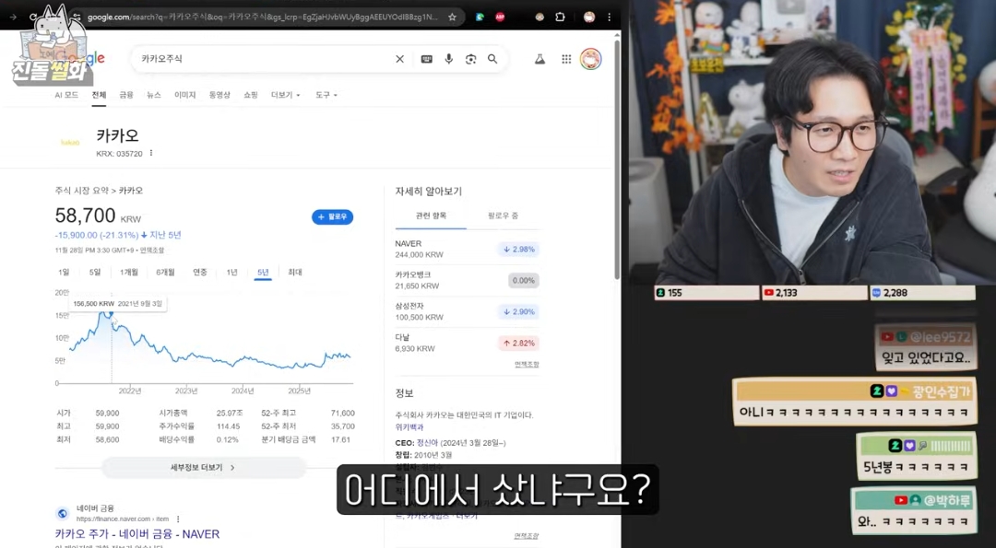Screen dimensions: 996x548
Task: Open Chrome's three-dot menu
Action: point(610,17)
